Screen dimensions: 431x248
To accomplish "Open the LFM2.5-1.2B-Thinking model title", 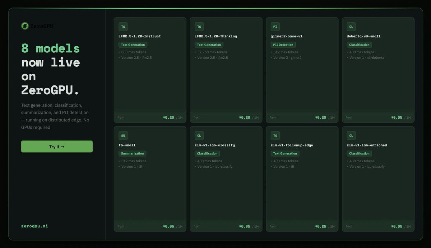I will (x=216, y=36).
